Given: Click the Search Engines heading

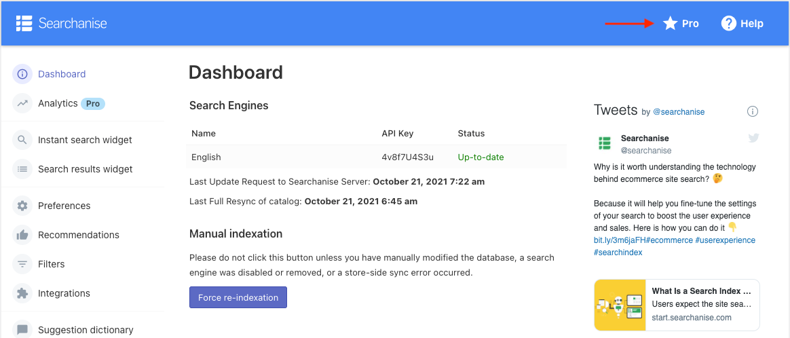Looking at the screenshot, I should click(229, 106).
